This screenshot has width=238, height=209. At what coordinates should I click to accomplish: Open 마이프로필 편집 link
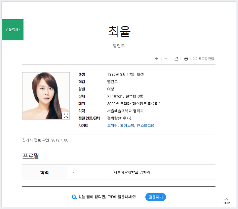[x=203, y=59]
